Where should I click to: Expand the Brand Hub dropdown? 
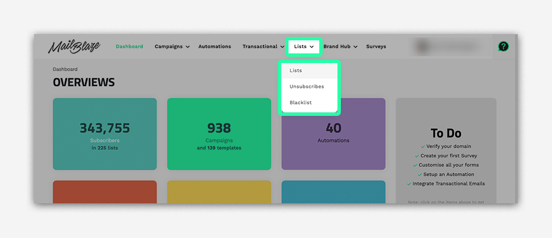pyautogui.click(x=340, y=47)
